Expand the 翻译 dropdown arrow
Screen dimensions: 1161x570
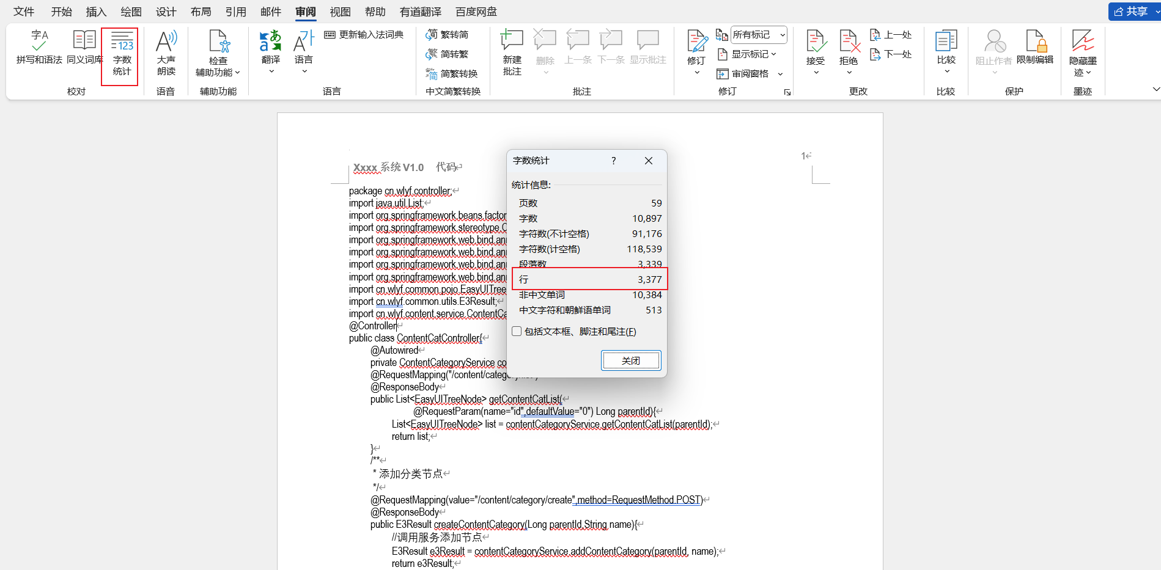(271, 72)
